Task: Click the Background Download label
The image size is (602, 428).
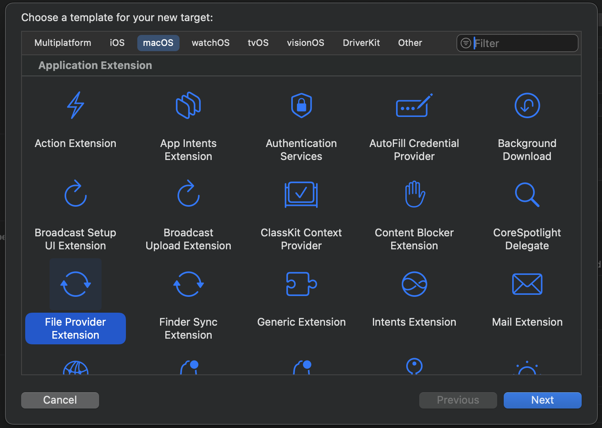Action: coord(527,150)
